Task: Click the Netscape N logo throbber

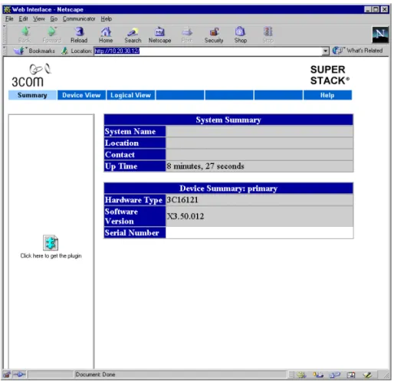Action: (380, 34)
